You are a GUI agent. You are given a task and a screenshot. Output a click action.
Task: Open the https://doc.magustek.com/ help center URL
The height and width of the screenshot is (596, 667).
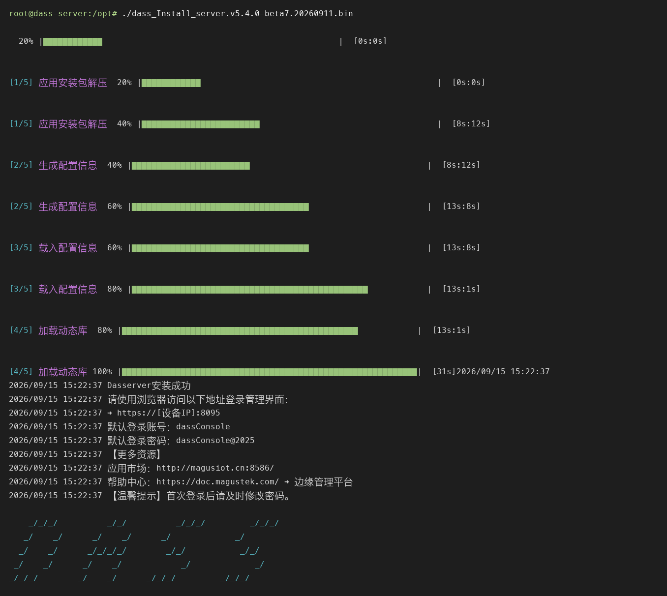coord(217,482)
